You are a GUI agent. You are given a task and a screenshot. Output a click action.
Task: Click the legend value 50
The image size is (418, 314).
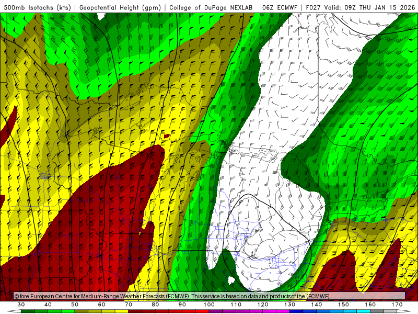(75, 305)
